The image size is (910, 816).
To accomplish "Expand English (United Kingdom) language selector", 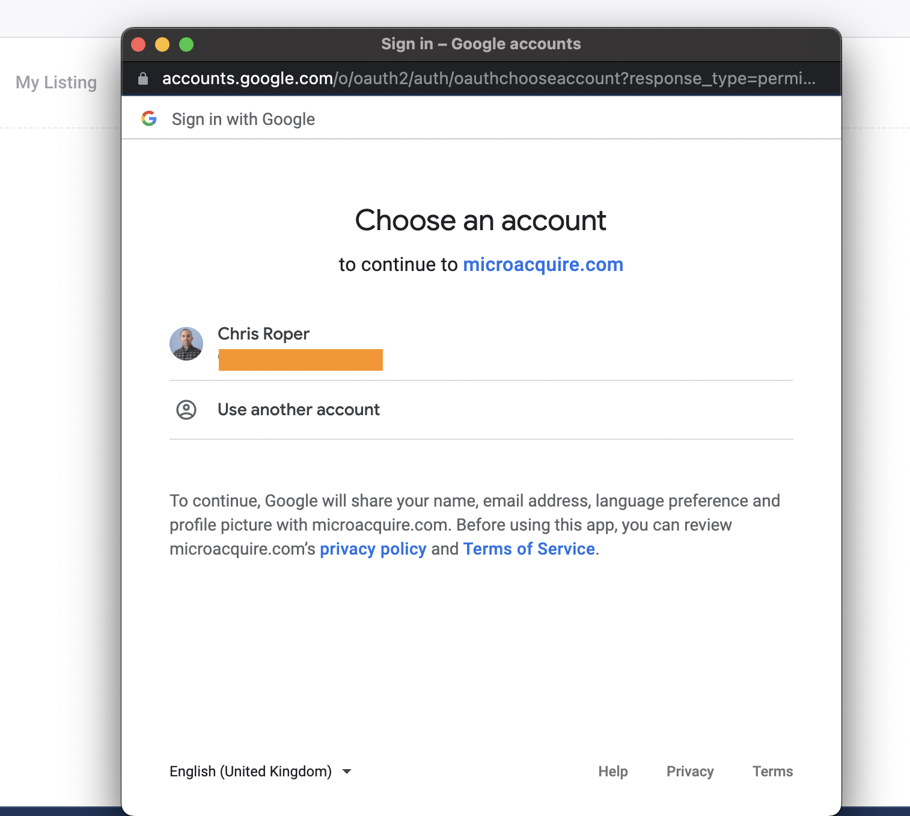I will [261, 772].
